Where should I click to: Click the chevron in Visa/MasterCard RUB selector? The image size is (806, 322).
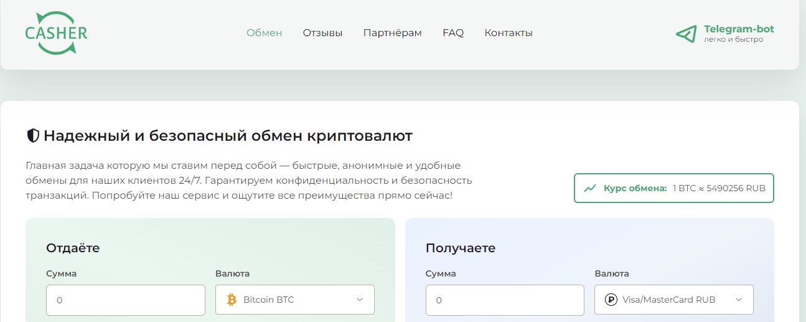(x=739, y=300)
